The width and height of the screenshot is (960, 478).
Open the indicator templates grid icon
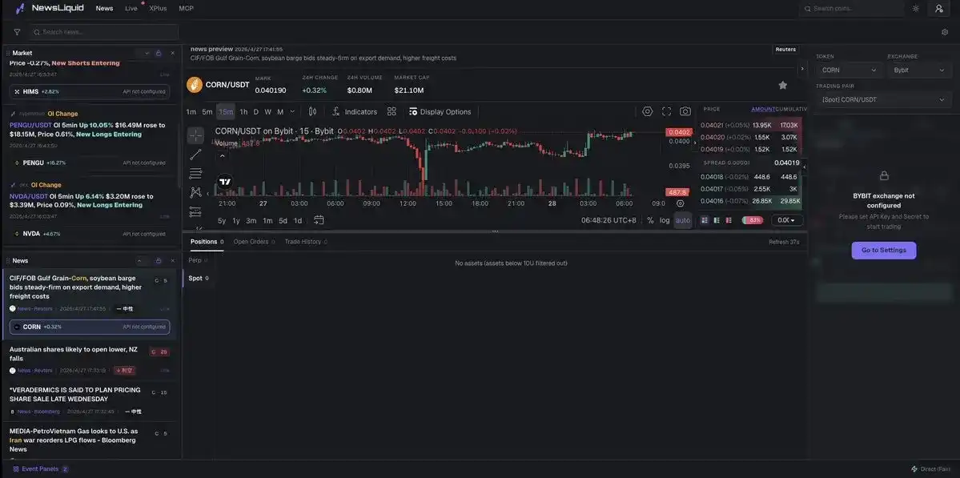(x=392, y=111)
